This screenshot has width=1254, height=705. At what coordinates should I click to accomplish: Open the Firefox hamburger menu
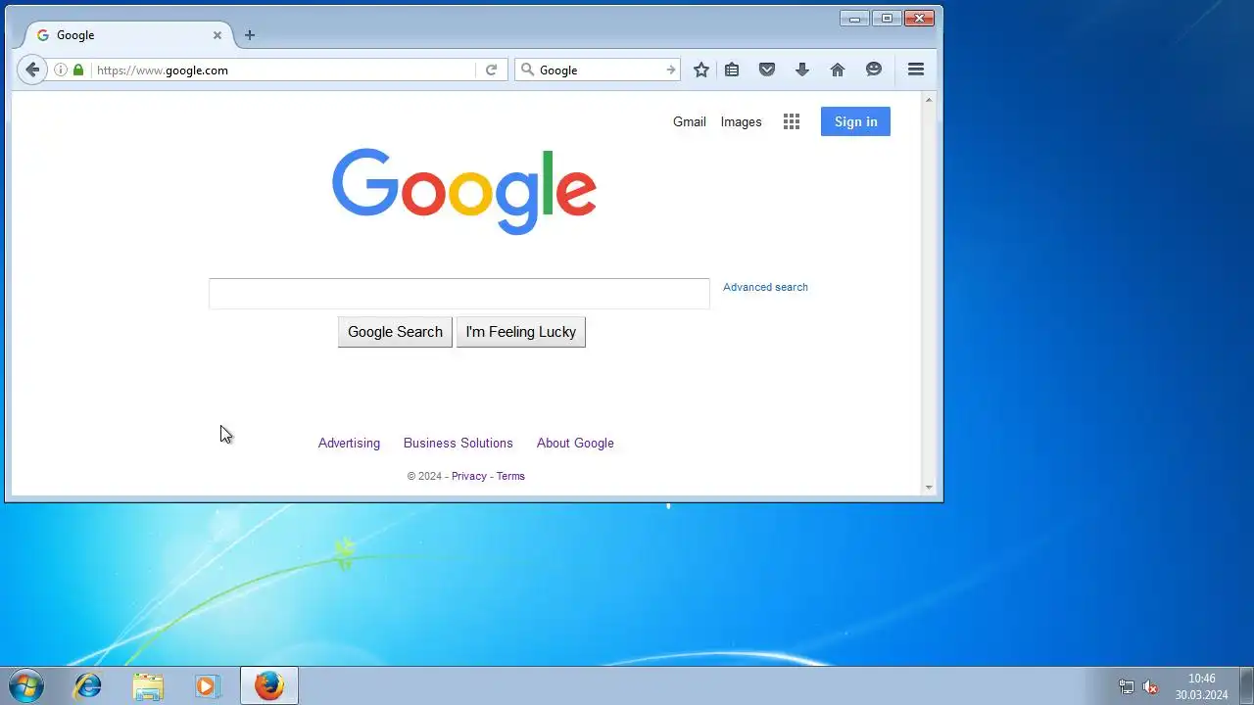pos(916,70)
